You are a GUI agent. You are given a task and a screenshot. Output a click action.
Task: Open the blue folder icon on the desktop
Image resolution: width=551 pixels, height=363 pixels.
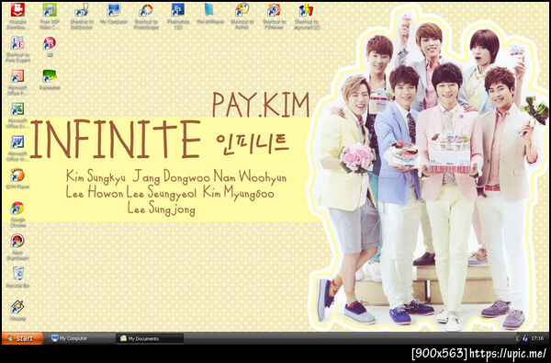click(210, 14)
